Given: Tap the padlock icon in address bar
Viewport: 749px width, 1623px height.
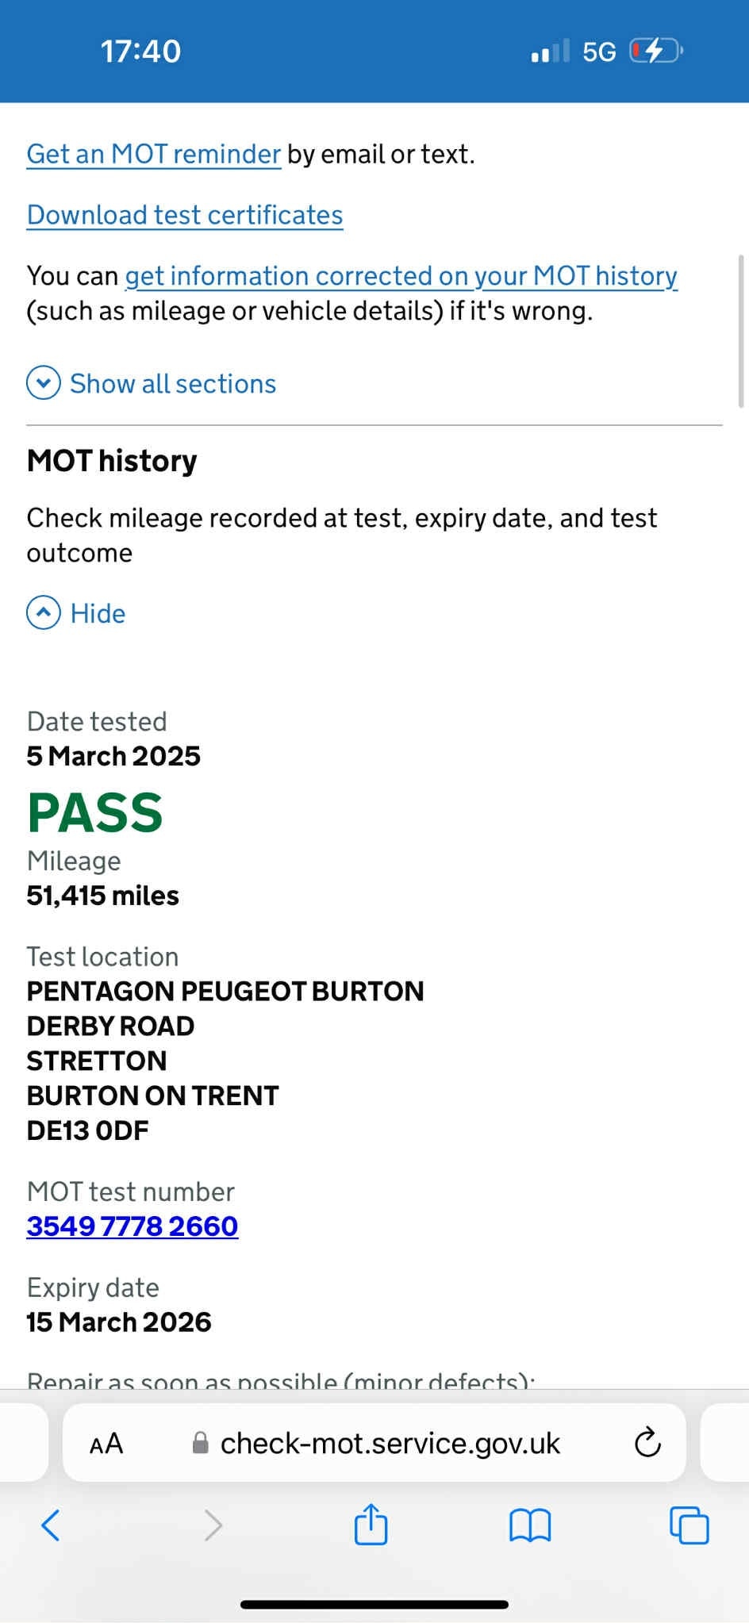Looking at the screenshot, I should (201, 1443).
